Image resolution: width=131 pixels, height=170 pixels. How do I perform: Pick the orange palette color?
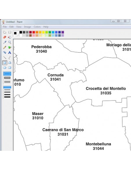(37, 32)
